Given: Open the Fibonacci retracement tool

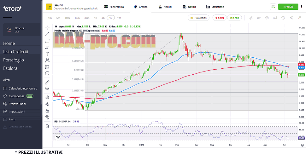Looking at the screenshot, I should 47,41.
